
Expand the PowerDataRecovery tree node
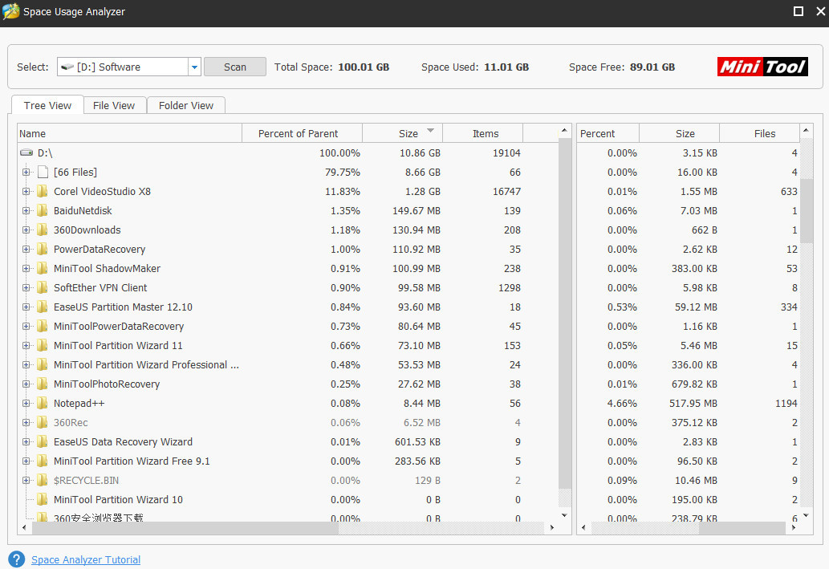(26, 249)
